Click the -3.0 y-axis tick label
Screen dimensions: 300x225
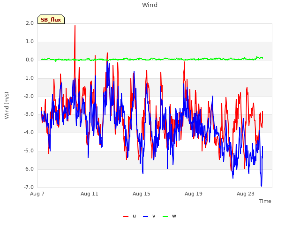[x=29, y=114]
